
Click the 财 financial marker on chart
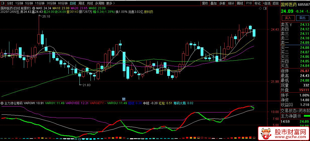(x=123, y=99)
